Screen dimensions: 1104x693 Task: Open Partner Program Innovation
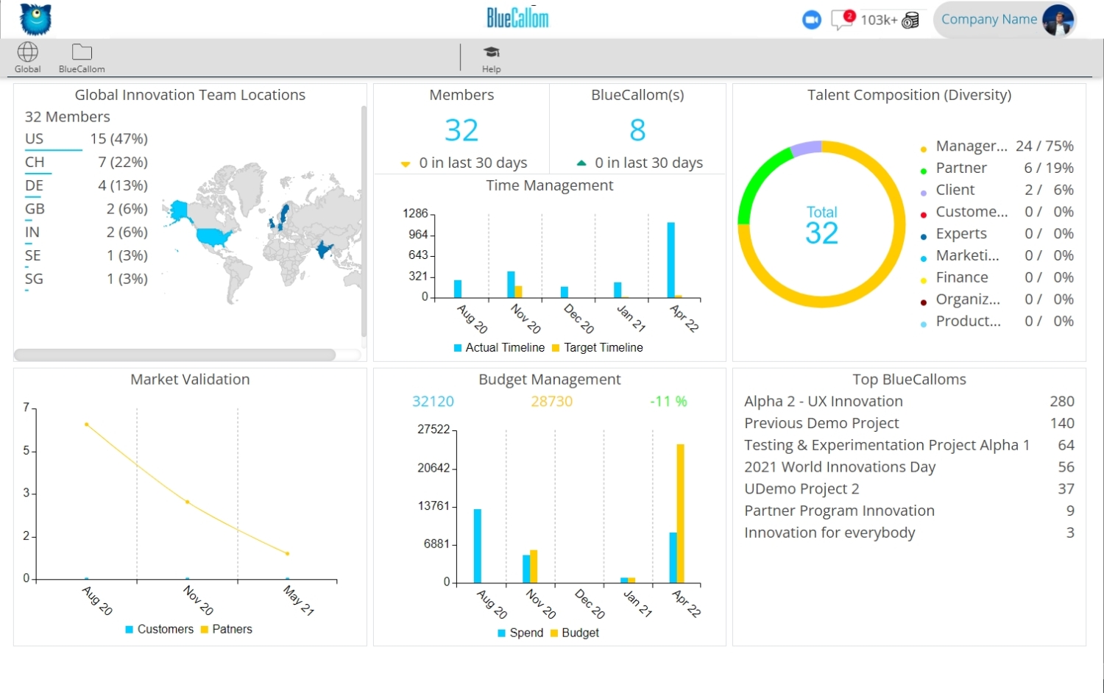pos(909,511)
